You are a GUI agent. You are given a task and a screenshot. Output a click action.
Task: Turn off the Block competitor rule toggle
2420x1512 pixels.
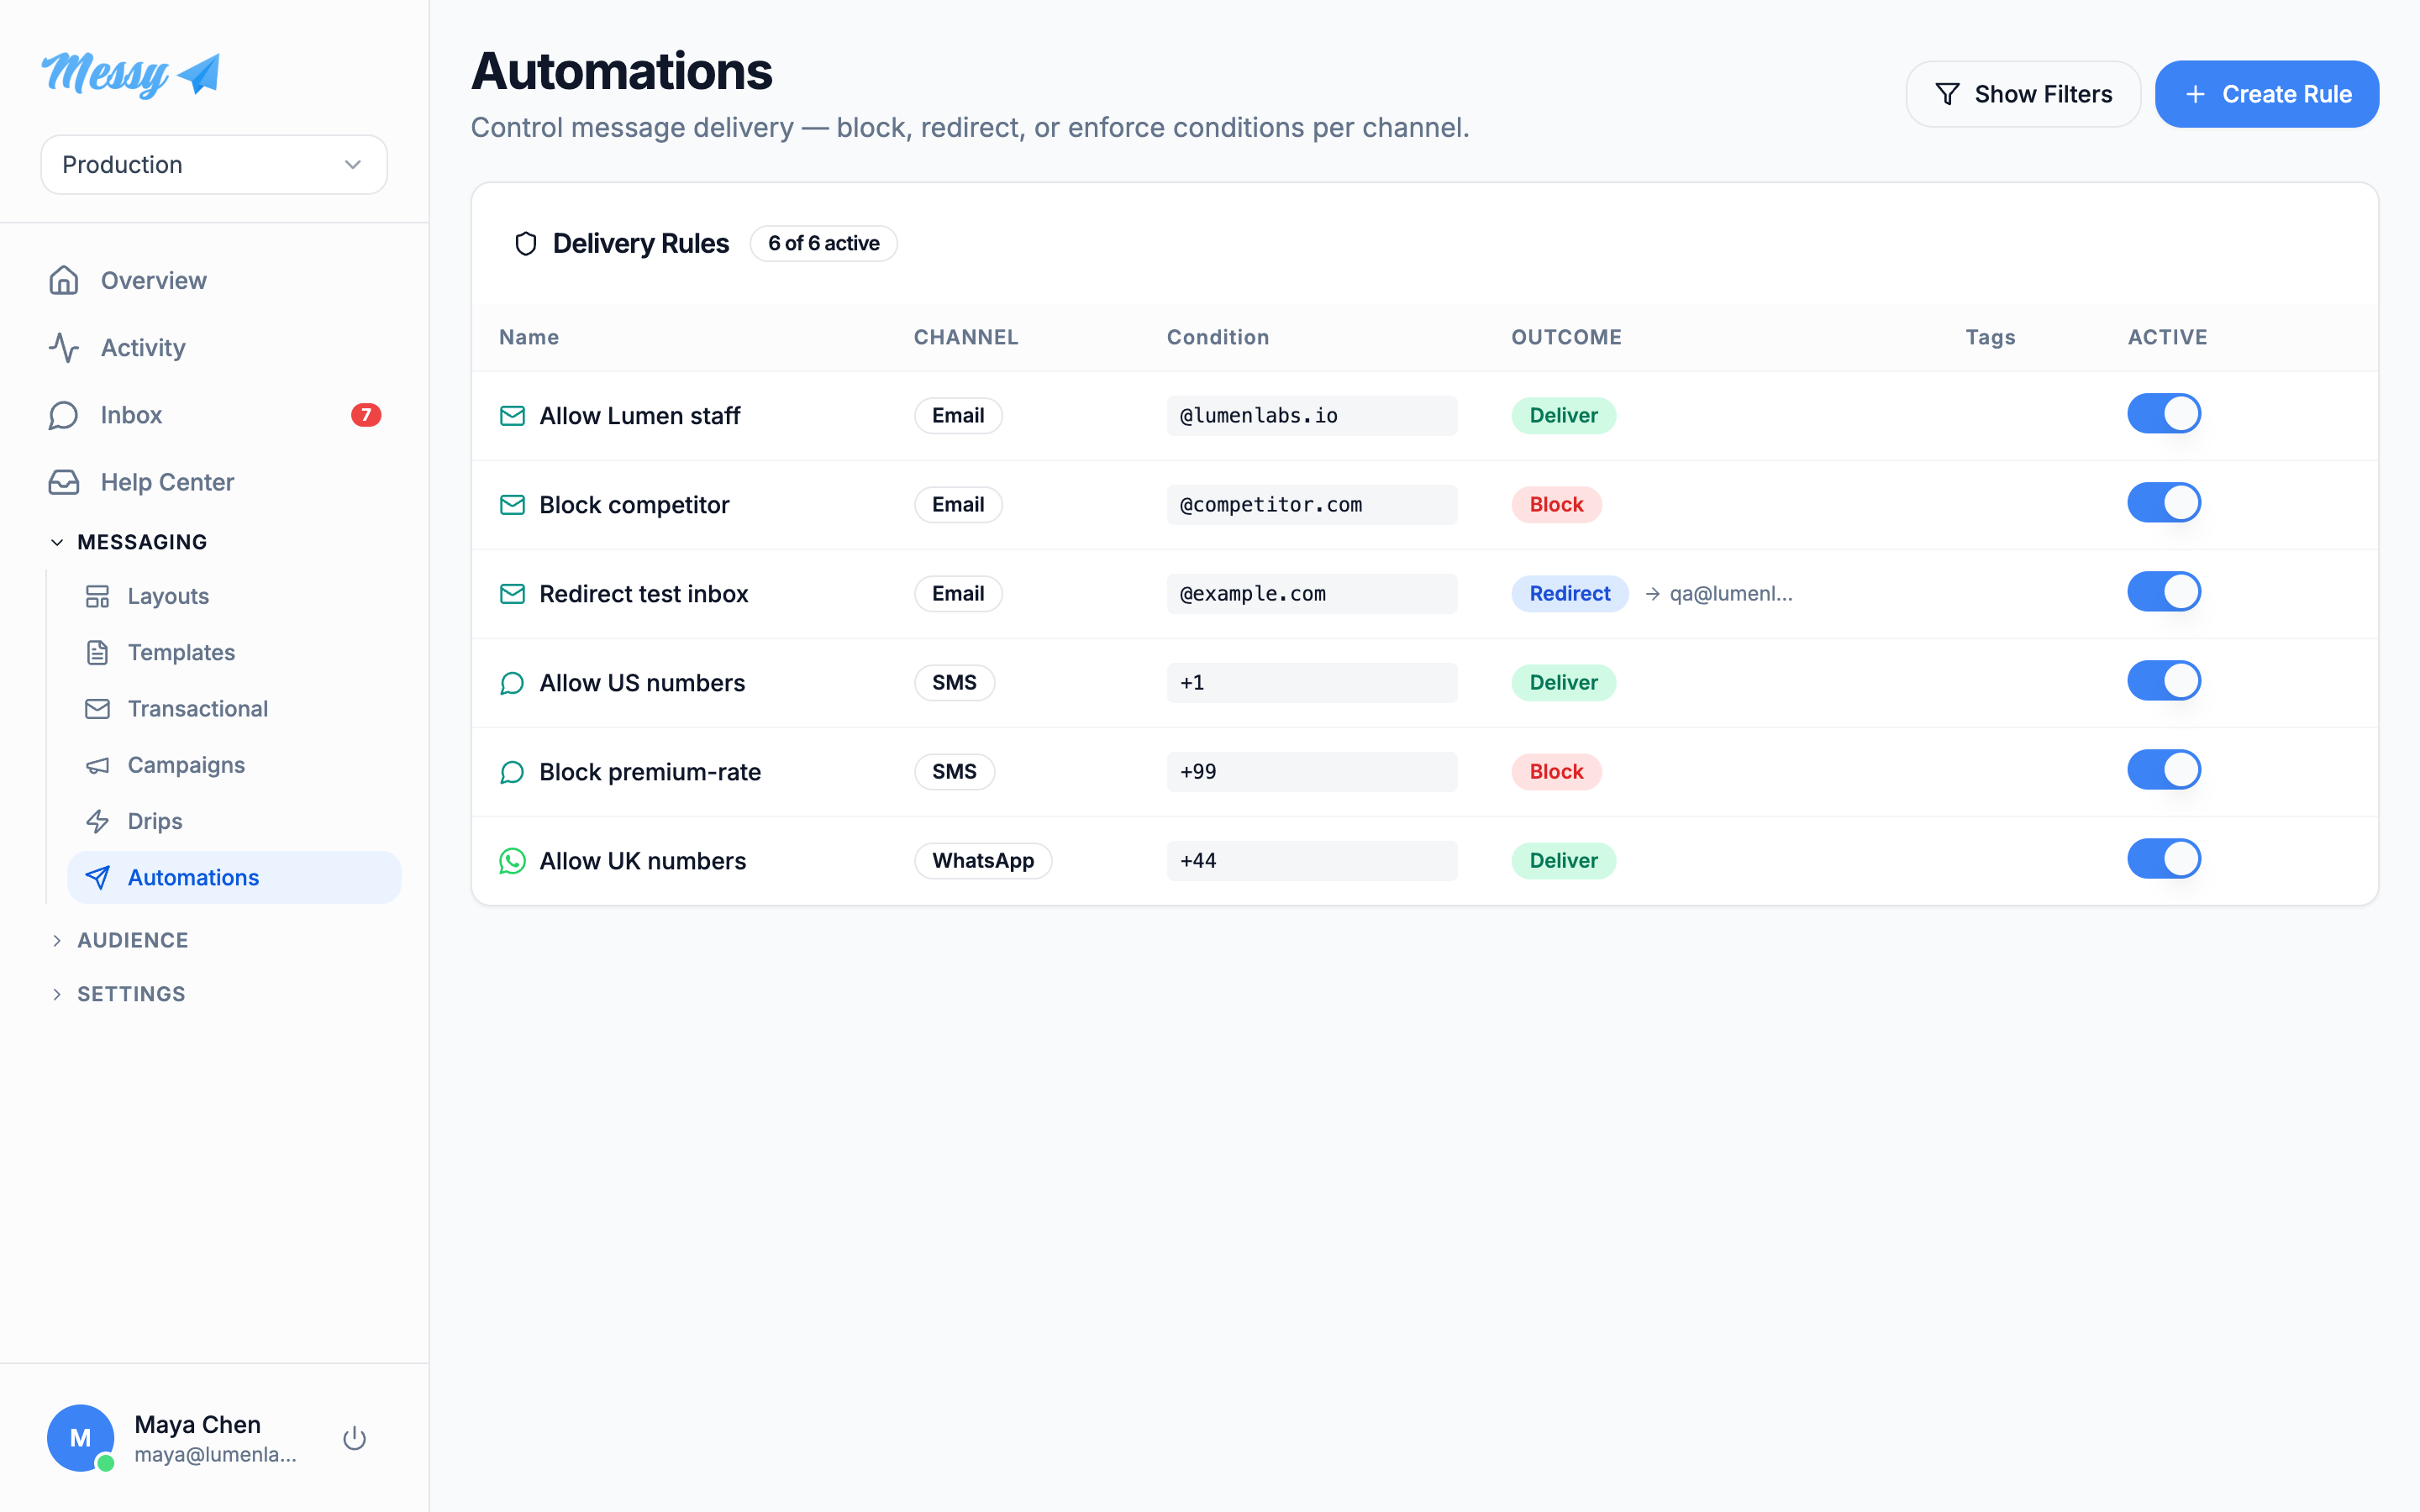point(2164,503)
